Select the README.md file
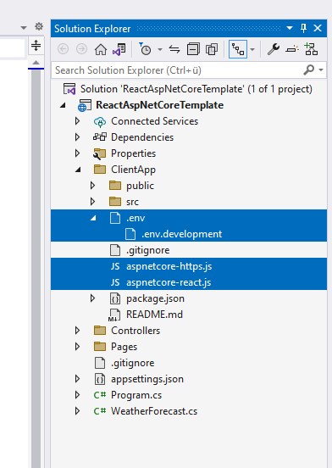The height and width of the screenshot is (468, 332). click(x=154, y=315)
